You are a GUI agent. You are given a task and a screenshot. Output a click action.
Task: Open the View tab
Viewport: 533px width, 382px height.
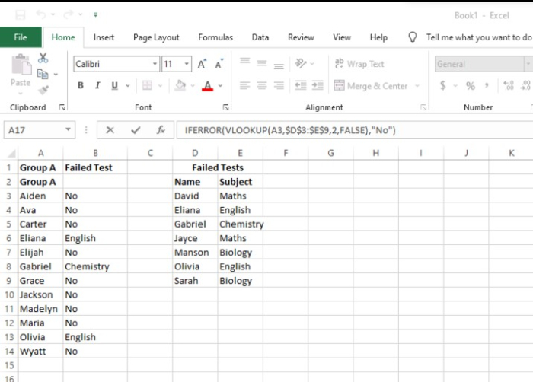pyautogui.click(x=342, y=37)
